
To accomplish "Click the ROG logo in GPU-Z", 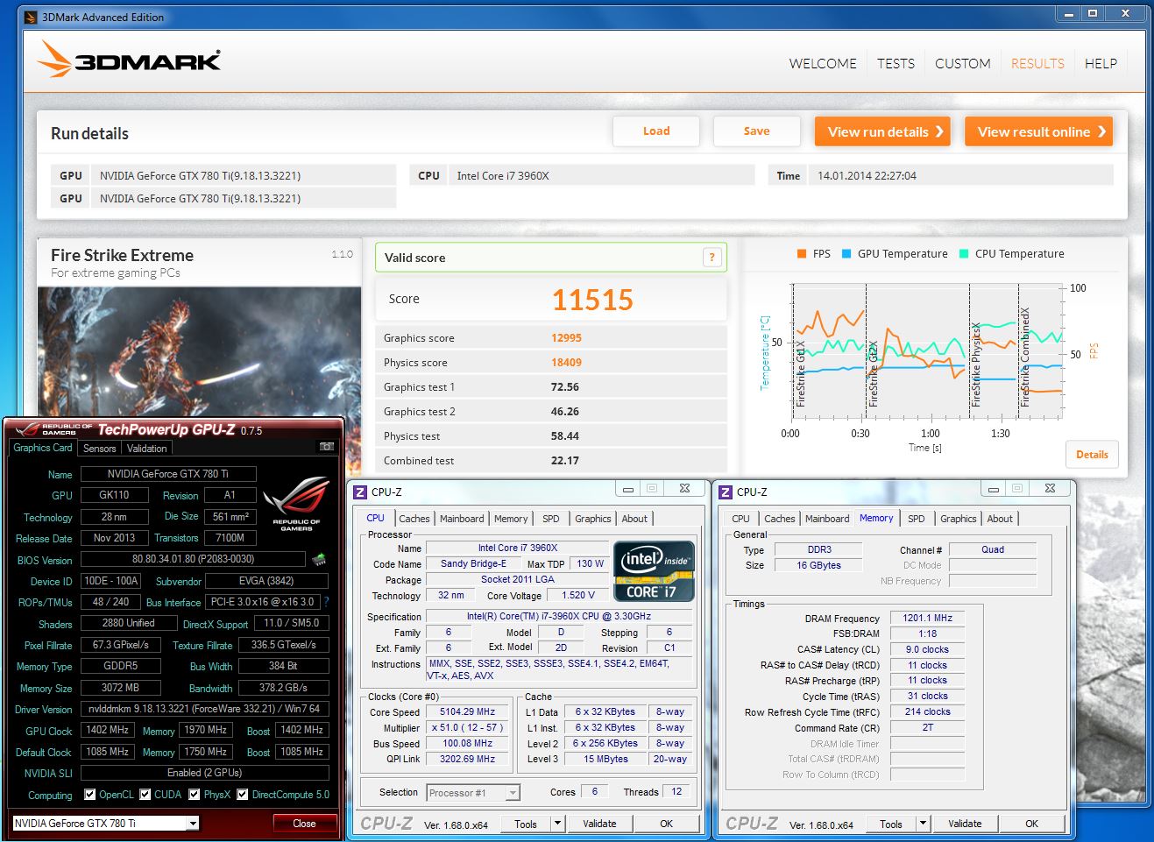I will [296, 504].
